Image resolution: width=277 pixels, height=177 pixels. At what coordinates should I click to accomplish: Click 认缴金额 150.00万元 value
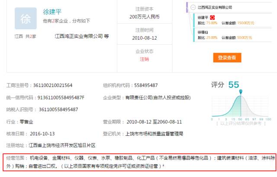click(x=245, y=23)
